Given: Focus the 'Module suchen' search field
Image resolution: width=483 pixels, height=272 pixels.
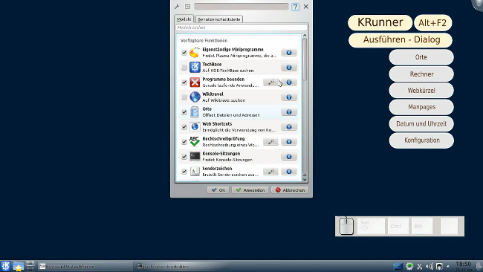Looking at the screenshot, I should (x=241, y=27).
